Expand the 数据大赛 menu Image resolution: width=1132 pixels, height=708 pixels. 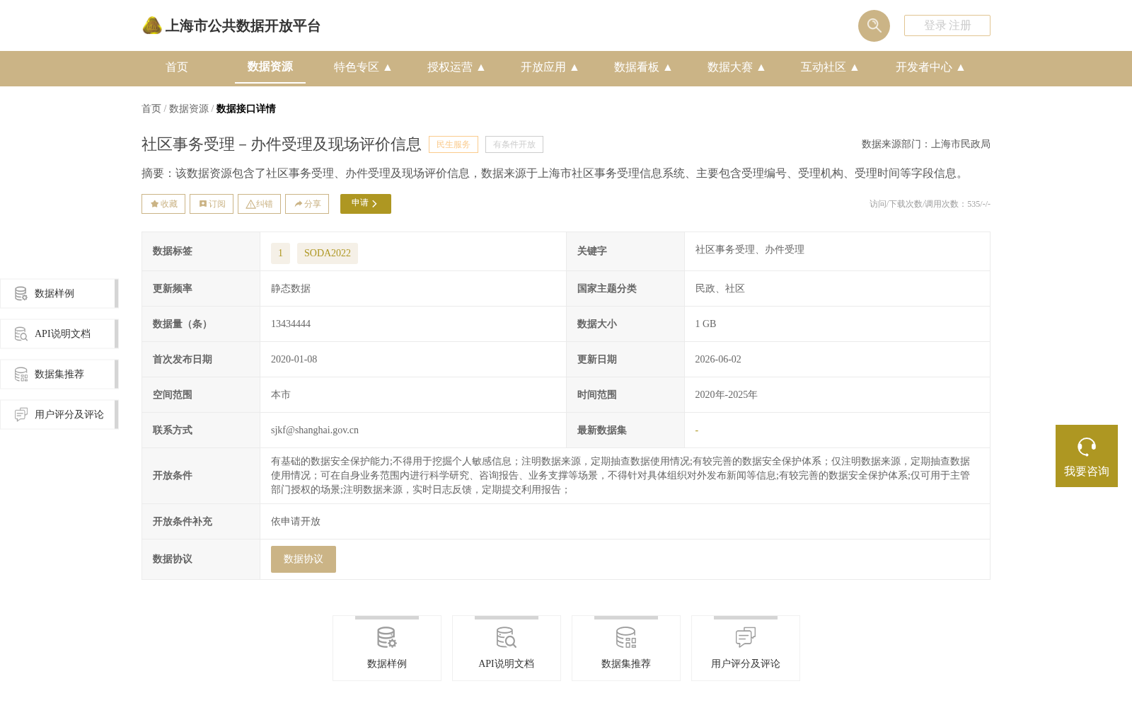tap(737, 67)
